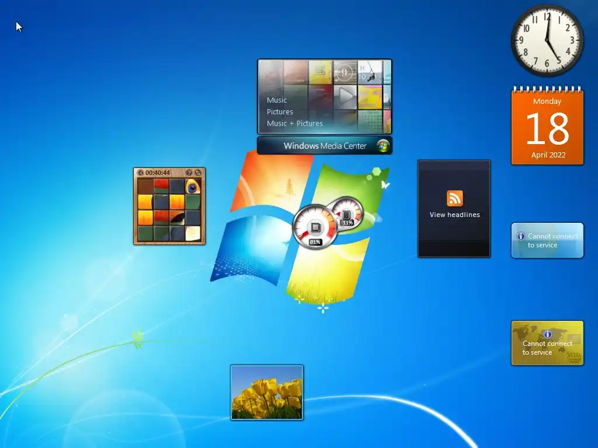The image size is (598, 448).
Task: Select Music in the Media Center gadget
Action: 277,100
